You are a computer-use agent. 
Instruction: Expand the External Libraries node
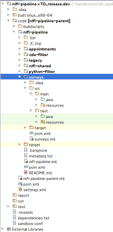(x=3, y=229)
